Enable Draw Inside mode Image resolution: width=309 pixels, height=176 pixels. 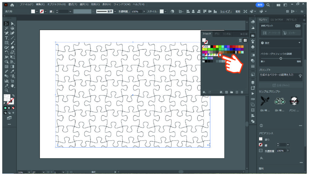point(13,113)
